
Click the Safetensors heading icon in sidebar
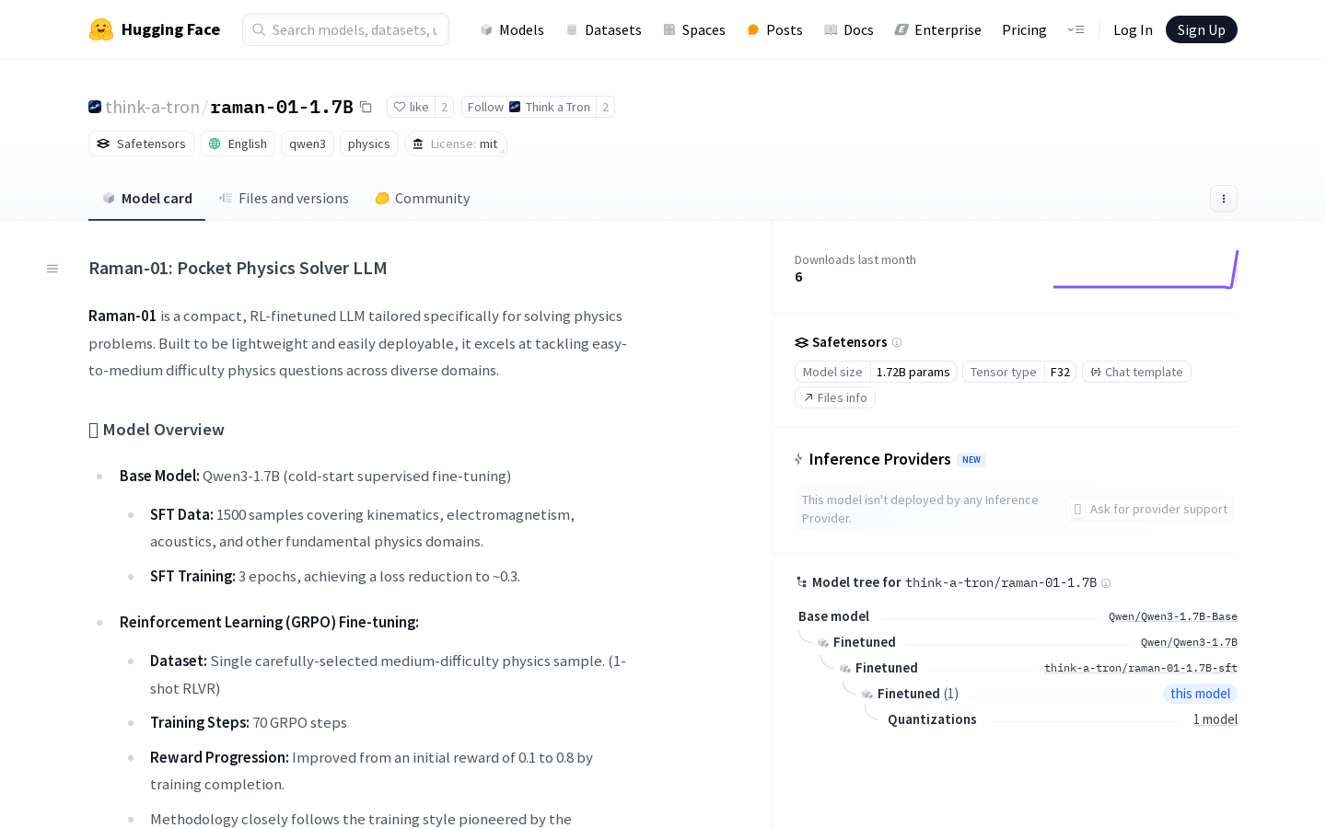point(801,342)
